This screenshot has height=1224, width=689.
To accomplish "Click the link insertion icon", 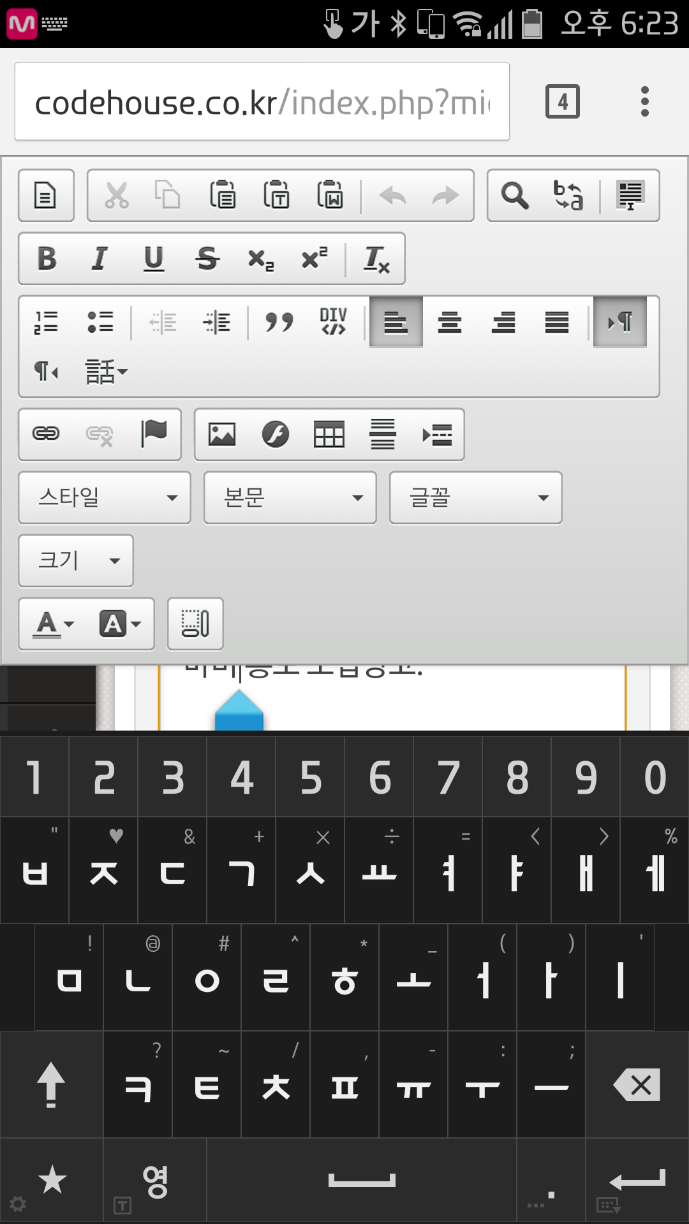I will tap(46, 435).
